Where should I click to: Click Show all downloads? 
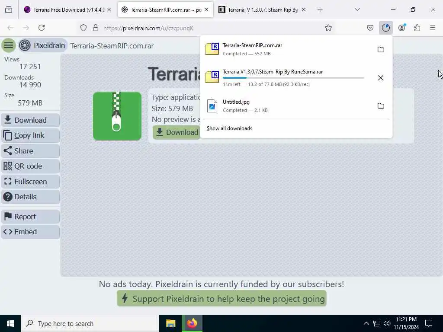point(229,128)
